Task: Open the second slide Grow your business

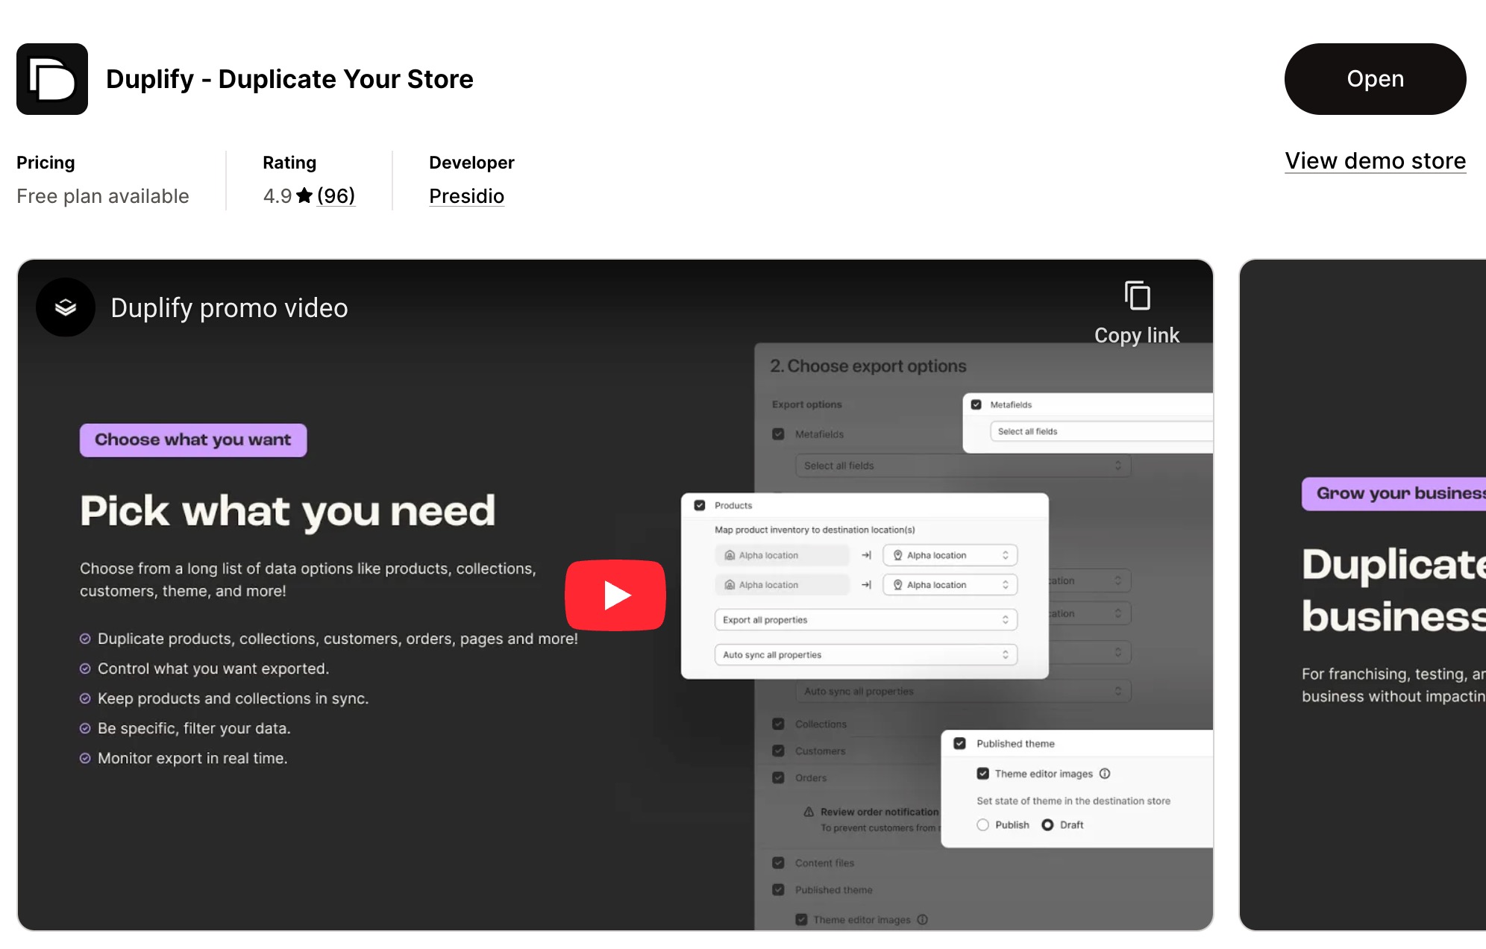Action: pyautogui.click(x=1362, y=595)
